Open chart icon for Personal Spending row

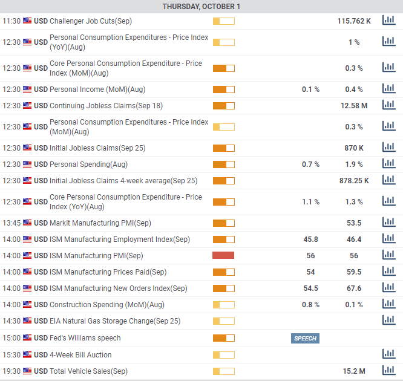(388, 164)
